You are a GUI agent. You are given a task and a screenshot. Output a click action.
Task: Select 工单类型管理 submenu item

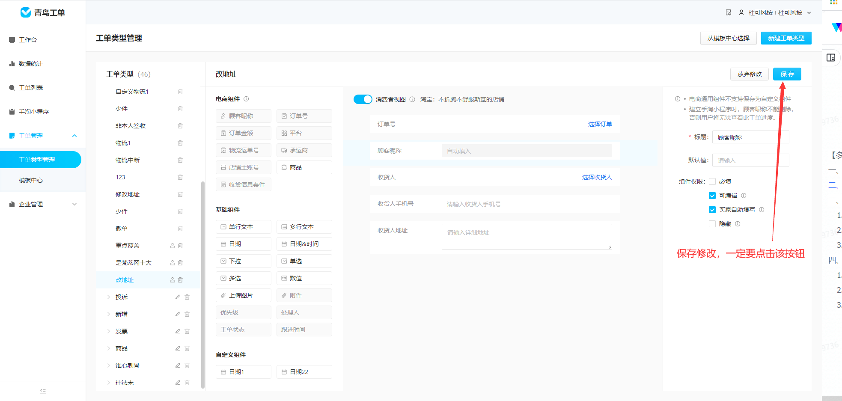[41, 160]
